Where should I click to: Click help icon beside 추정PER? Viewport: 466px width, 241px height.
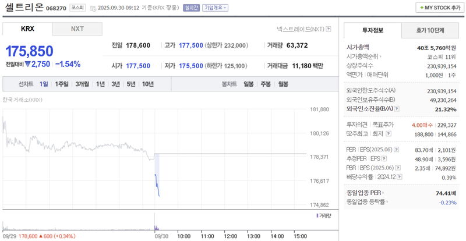(384, 158)
